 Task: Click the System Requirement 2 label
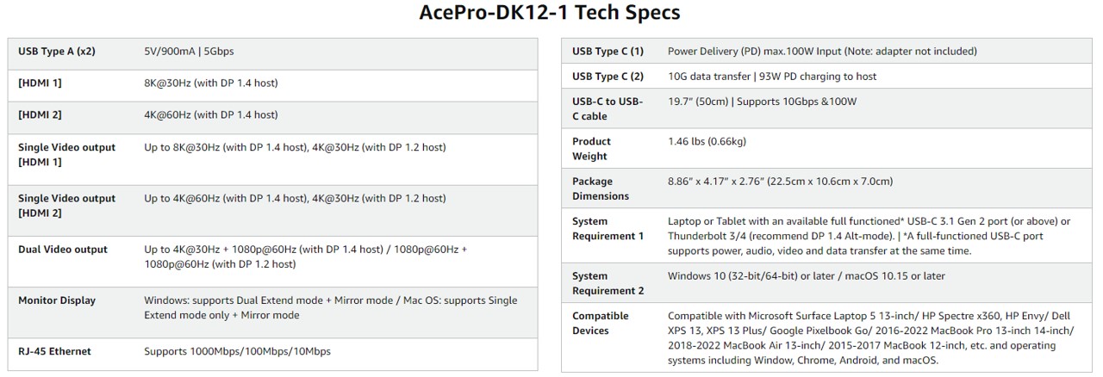pos(608,283)
